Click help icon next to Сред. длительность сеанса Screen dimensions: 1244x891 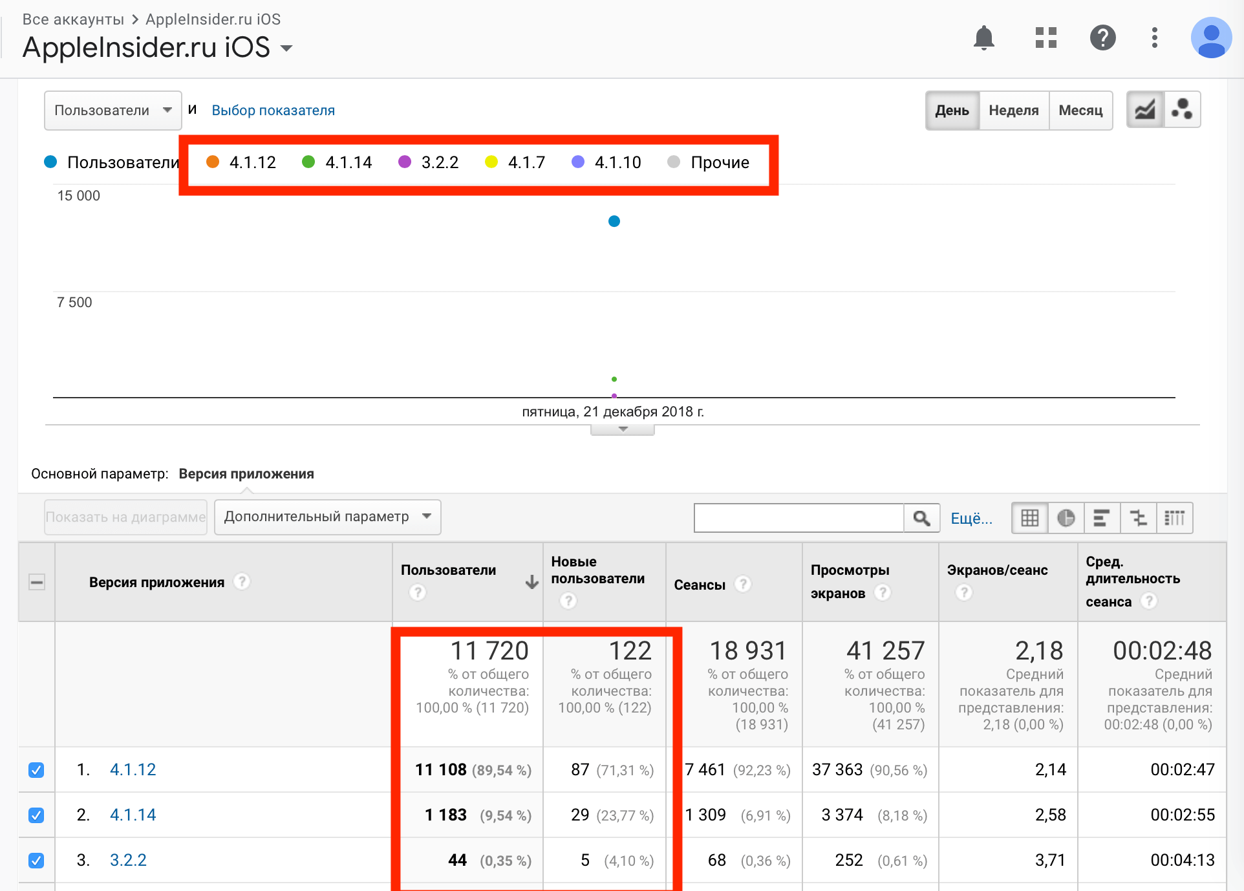coord(1149,601)
